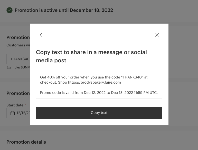Click the Promotion heading above Start date
The width and height of the screenshot is (198, 150).
click(18, 93)
